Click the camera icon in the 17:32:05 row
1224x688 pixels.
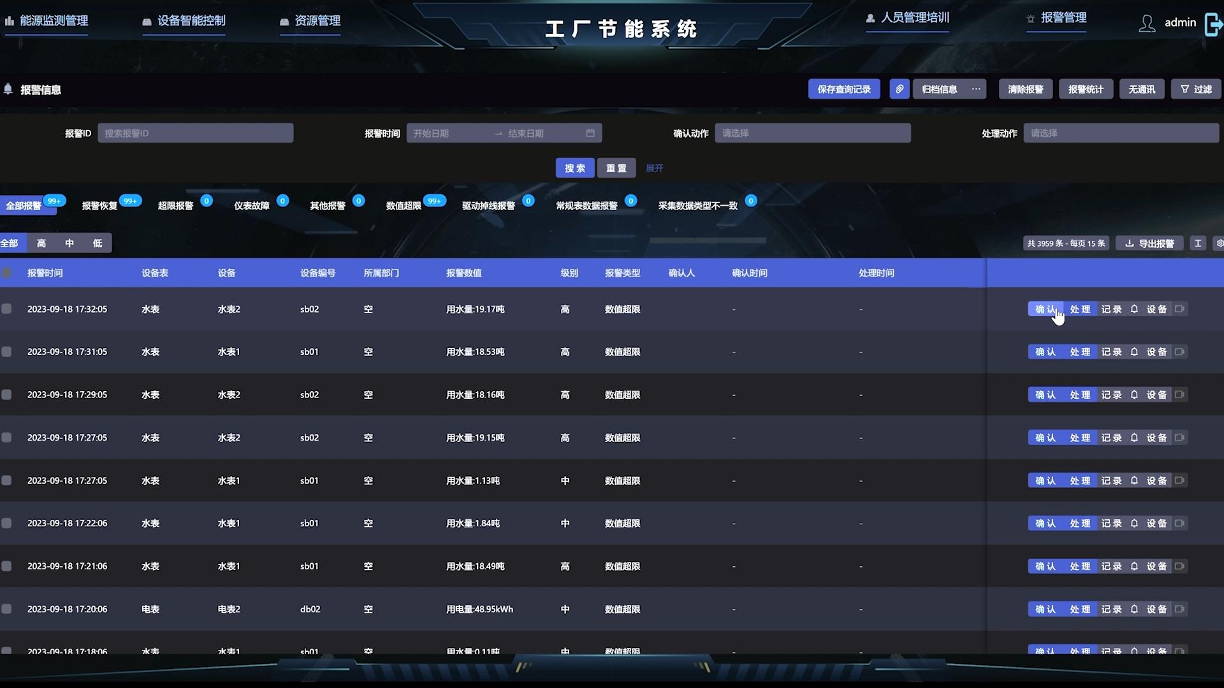point(1179,309)
